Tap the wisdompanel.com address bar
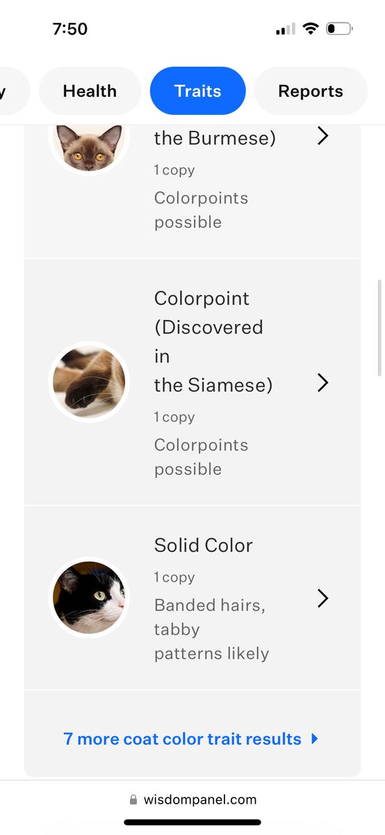This screenshot has width=385, height=835. click(192, 800)
